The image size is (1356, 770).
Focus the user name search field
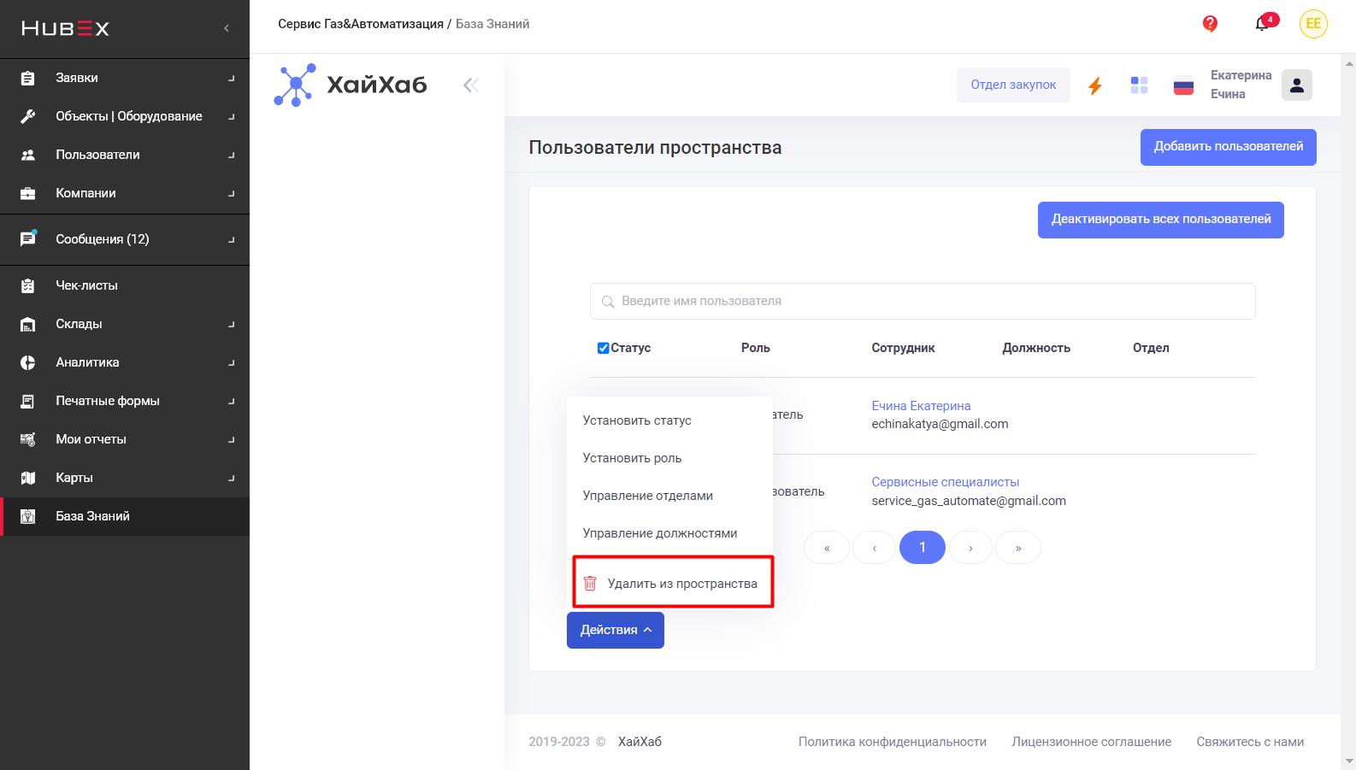(x=923, y=301)
